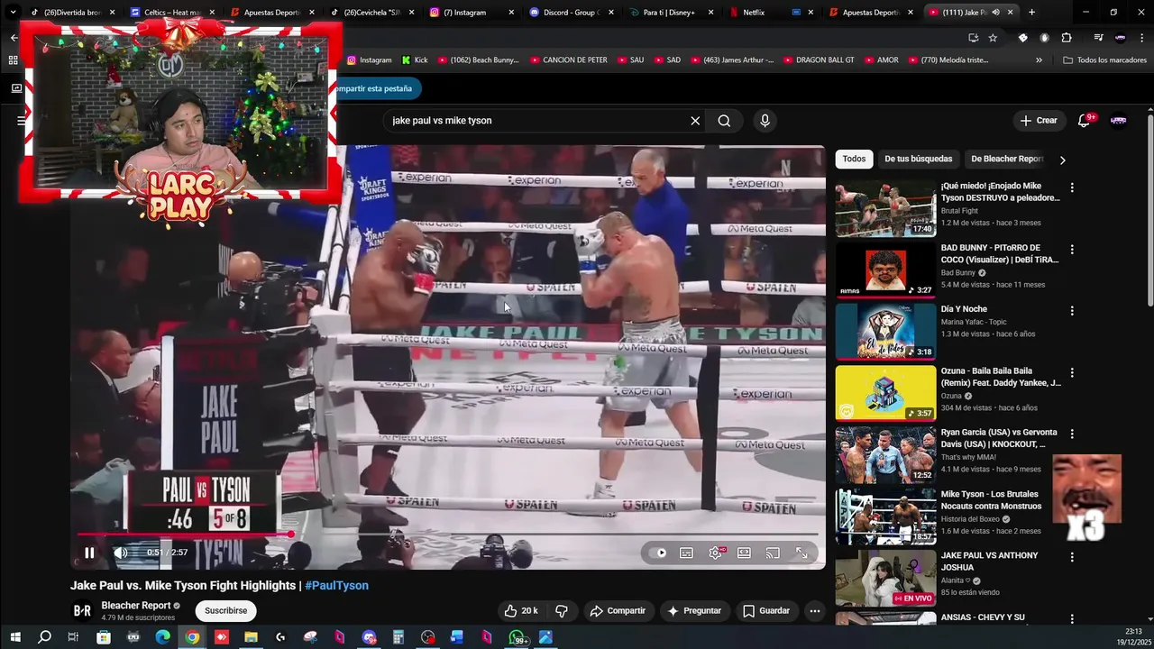Open the player settings gear

click(x=715, y=553)
